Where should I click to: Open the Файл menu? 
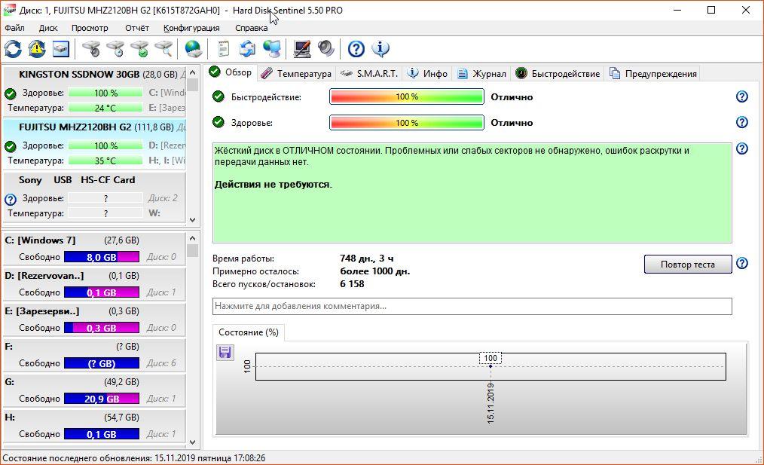coord(14,28)
